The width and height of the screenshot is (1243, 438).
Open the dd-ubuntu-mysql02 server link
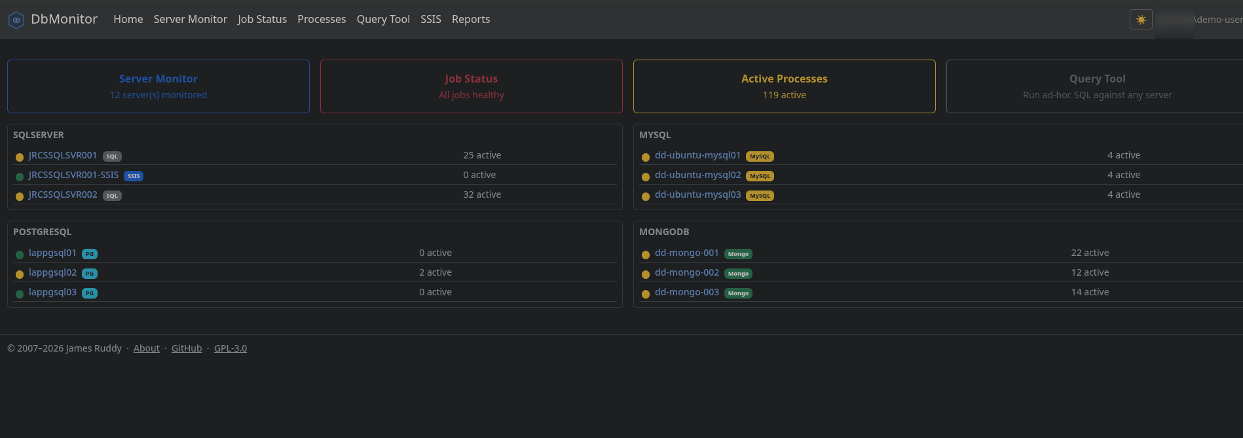click(697, 175)
